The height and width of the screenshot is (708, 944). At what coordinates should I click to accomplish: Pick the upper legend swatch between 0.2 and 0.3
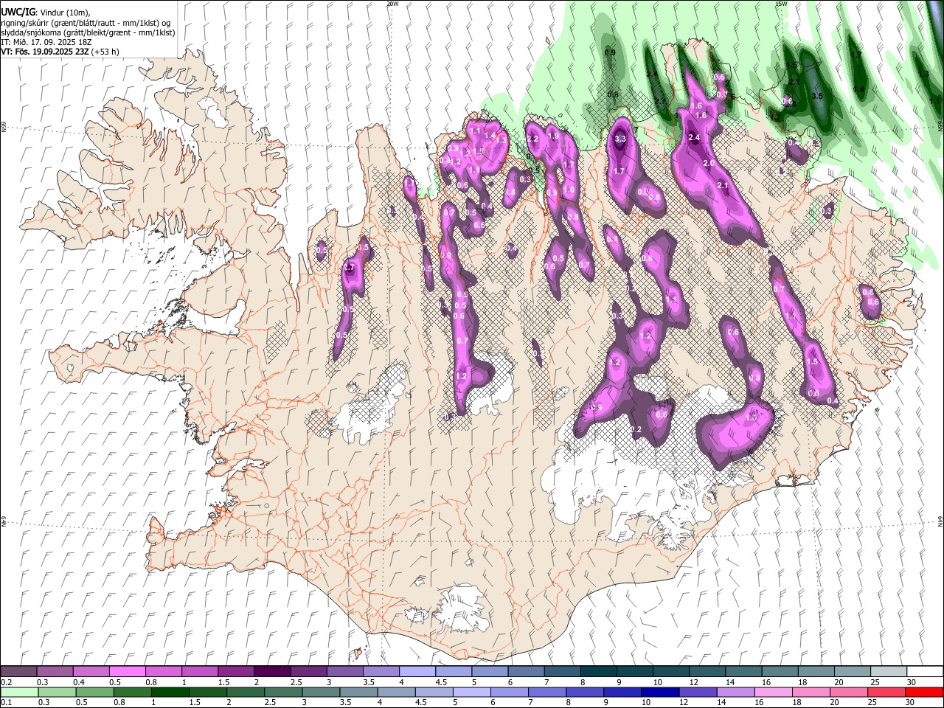point(18,672)
